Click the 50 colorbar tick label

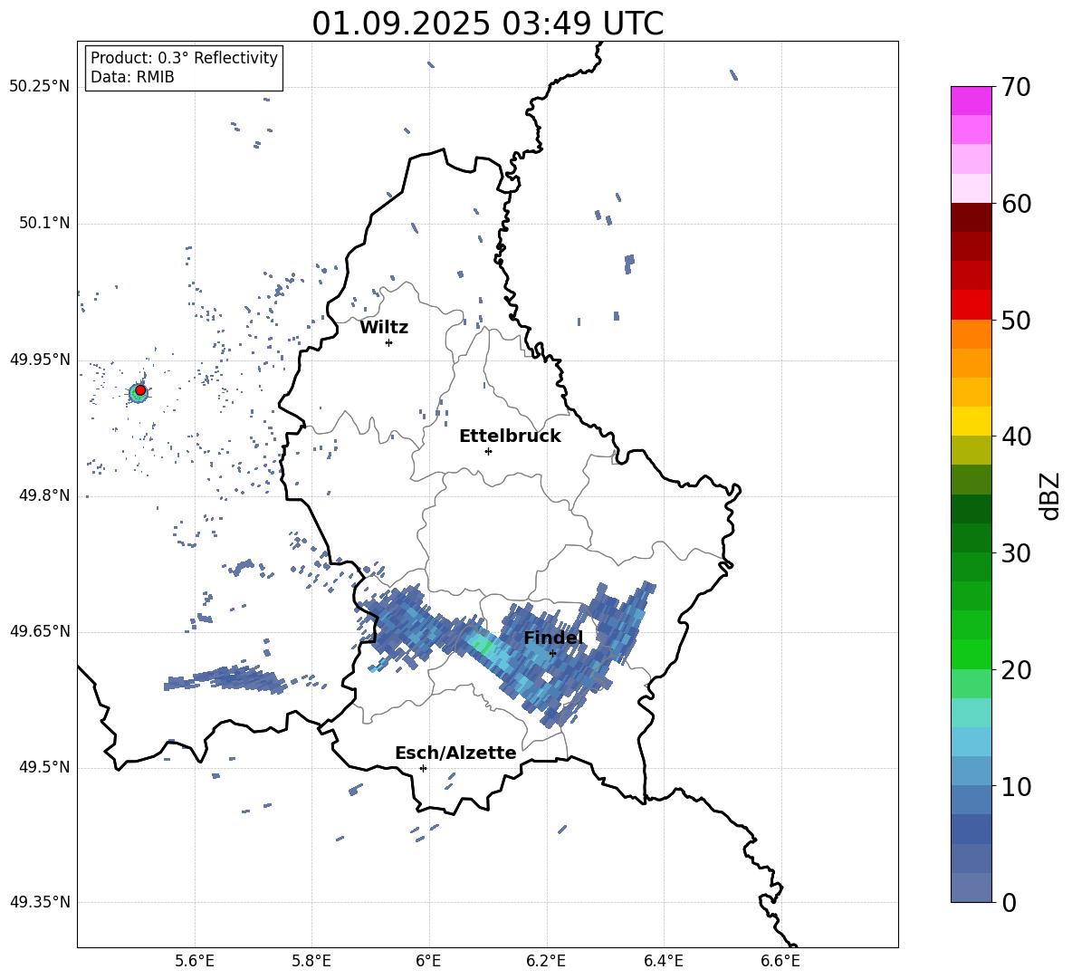tap(1016, 321)
